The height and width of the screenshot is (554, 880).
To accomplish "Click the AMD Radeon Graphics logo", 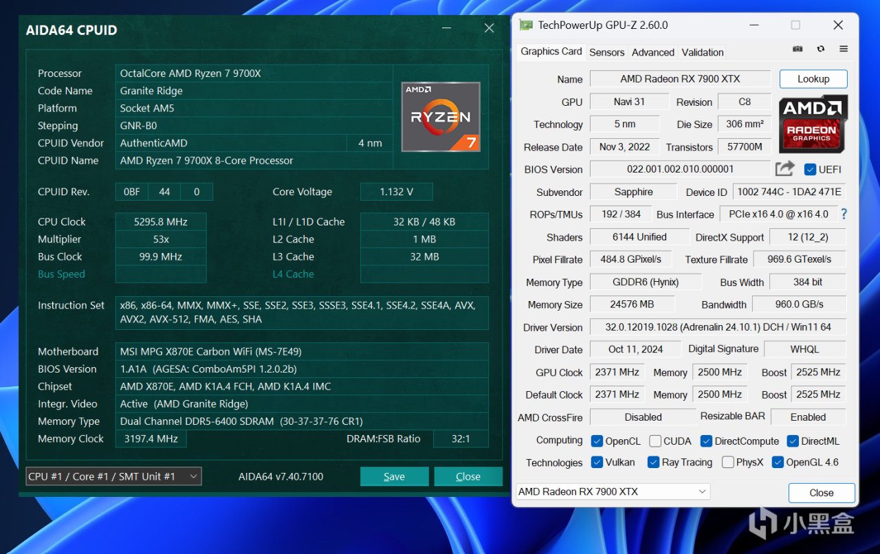I will [813, 124].
